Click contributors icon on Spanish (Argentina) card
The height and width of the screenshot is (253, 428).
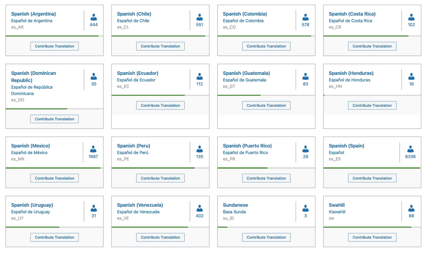[x=94, y=17]
